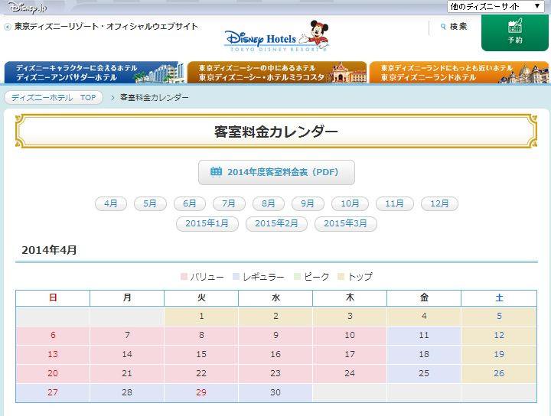The image size is (551, 416).
Task: Select April 29 holiday cell
Action: (201, 392)
